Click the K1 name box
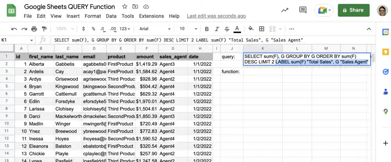Viewport: 391px width, 162px height. (x=15, y=40)
